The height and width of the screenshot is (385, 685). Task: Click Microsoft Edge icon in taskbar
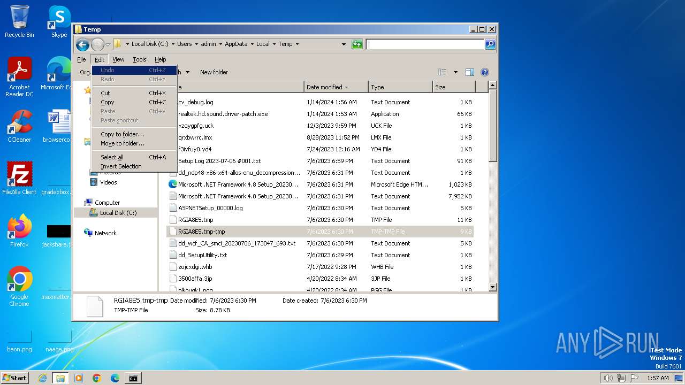tap(115, 378)
